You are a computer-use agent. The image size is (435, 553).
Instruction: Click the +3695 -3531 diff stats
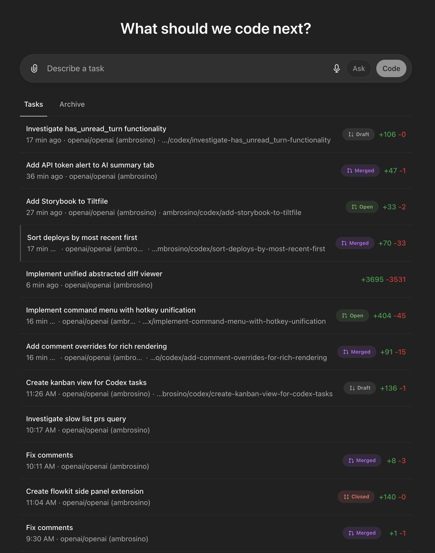point(383,280)
